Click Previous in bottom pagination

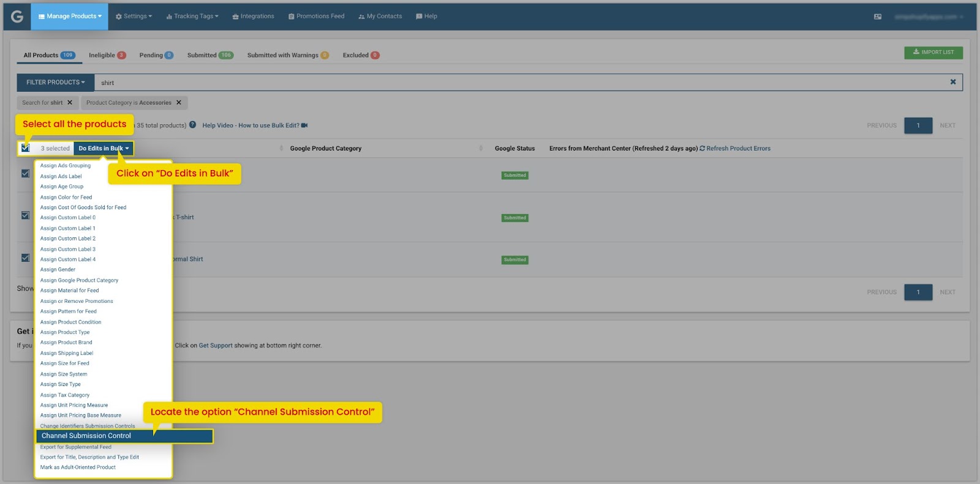[x=881, y=292]
